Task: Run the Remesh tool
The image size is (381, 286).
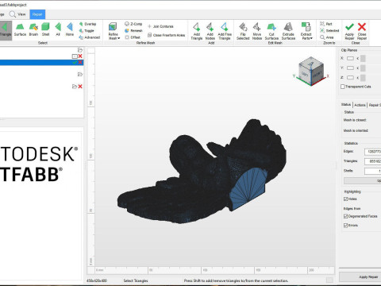Action: pyautogui.click(x=133, y=31)
